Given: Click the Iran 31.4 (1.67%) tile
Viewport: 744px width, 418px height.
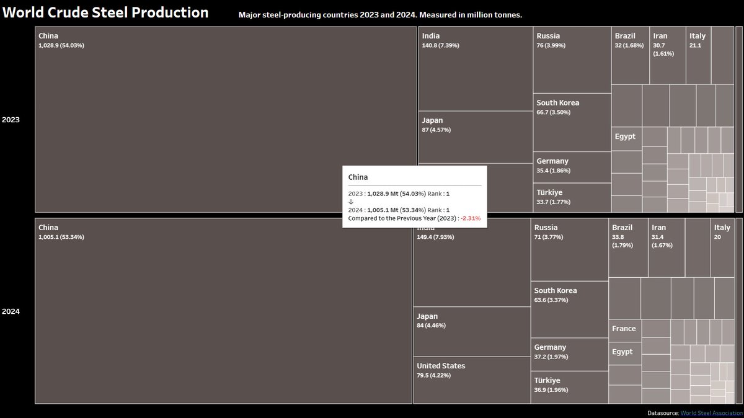Looking at the screenshot, I should tap(666, 247).
